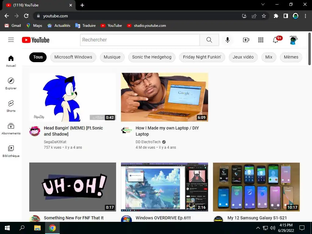Viewport: 312px width, 234px height.
Task: Select the Microsoft Windows filter chip
Action: click(73, 57)
